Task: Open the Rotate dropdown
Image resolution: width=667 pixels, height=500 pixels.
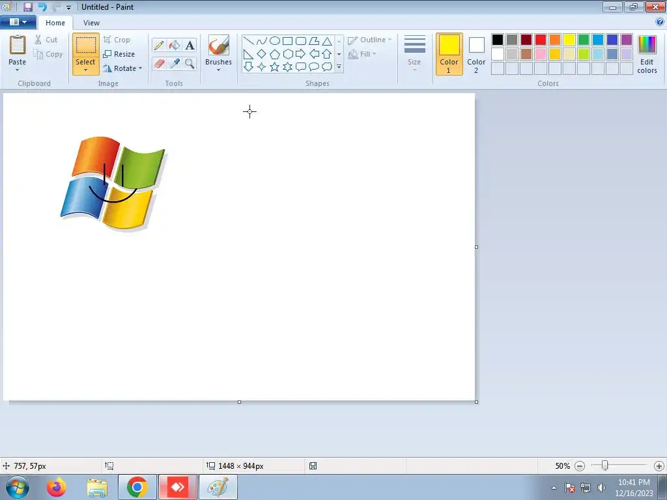Action: tap(122, 68)
